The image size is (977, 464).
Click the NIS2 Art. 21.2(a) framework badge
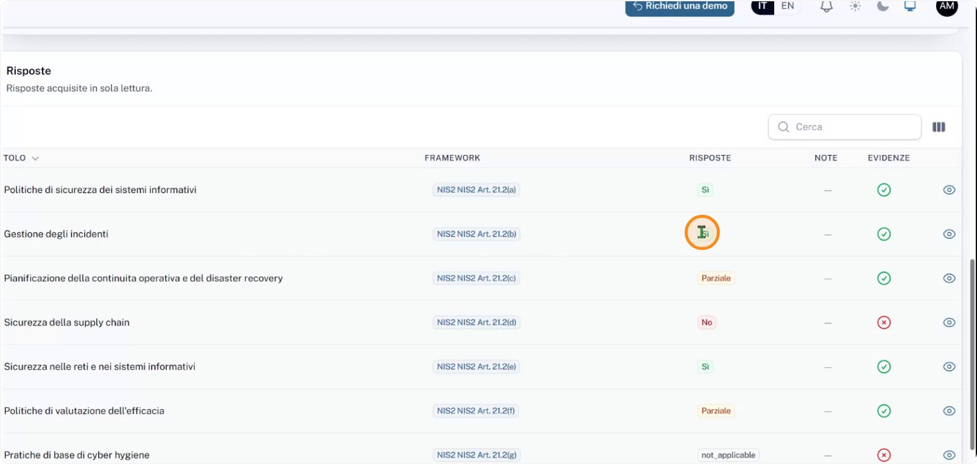[x=476, y=190]
